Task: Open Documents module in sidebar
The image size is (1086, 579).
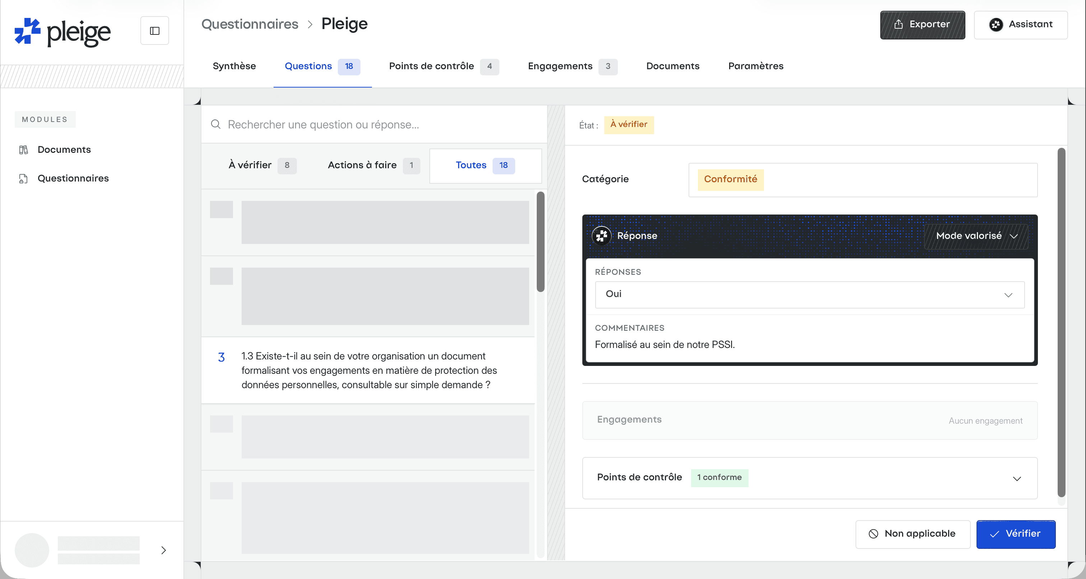Action: tap(64, 150)
